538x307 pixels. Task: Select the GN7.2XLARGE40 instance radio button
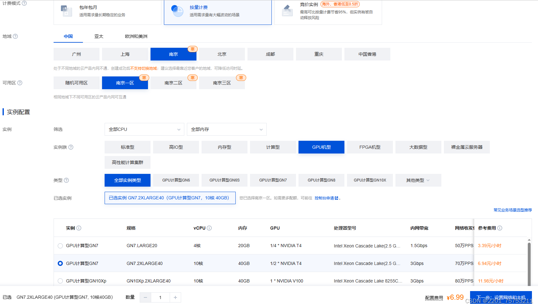[x=60, y=263]
